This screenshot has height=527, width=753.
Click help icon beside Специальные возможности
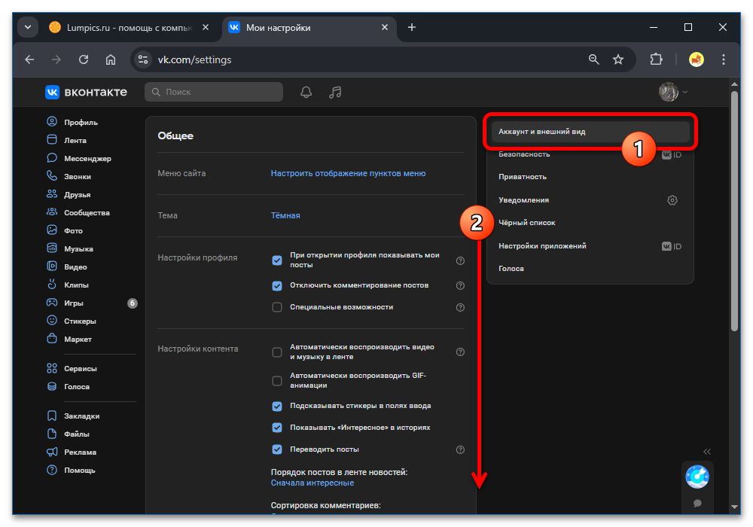click(460, 307)
